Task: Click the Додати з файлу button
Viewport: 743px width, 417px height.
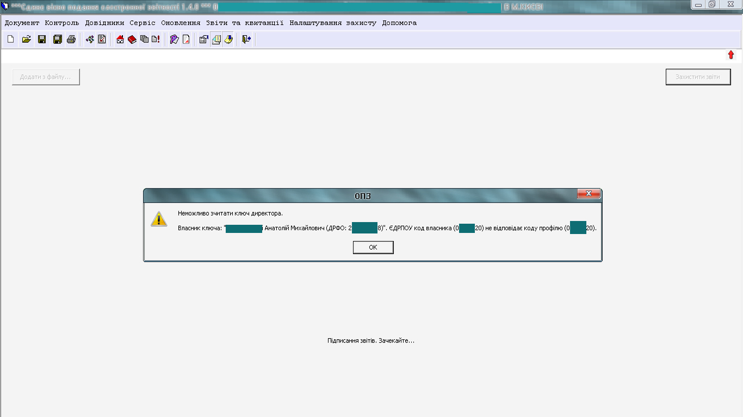Action: pyautogui.click(x=46, y=77)
